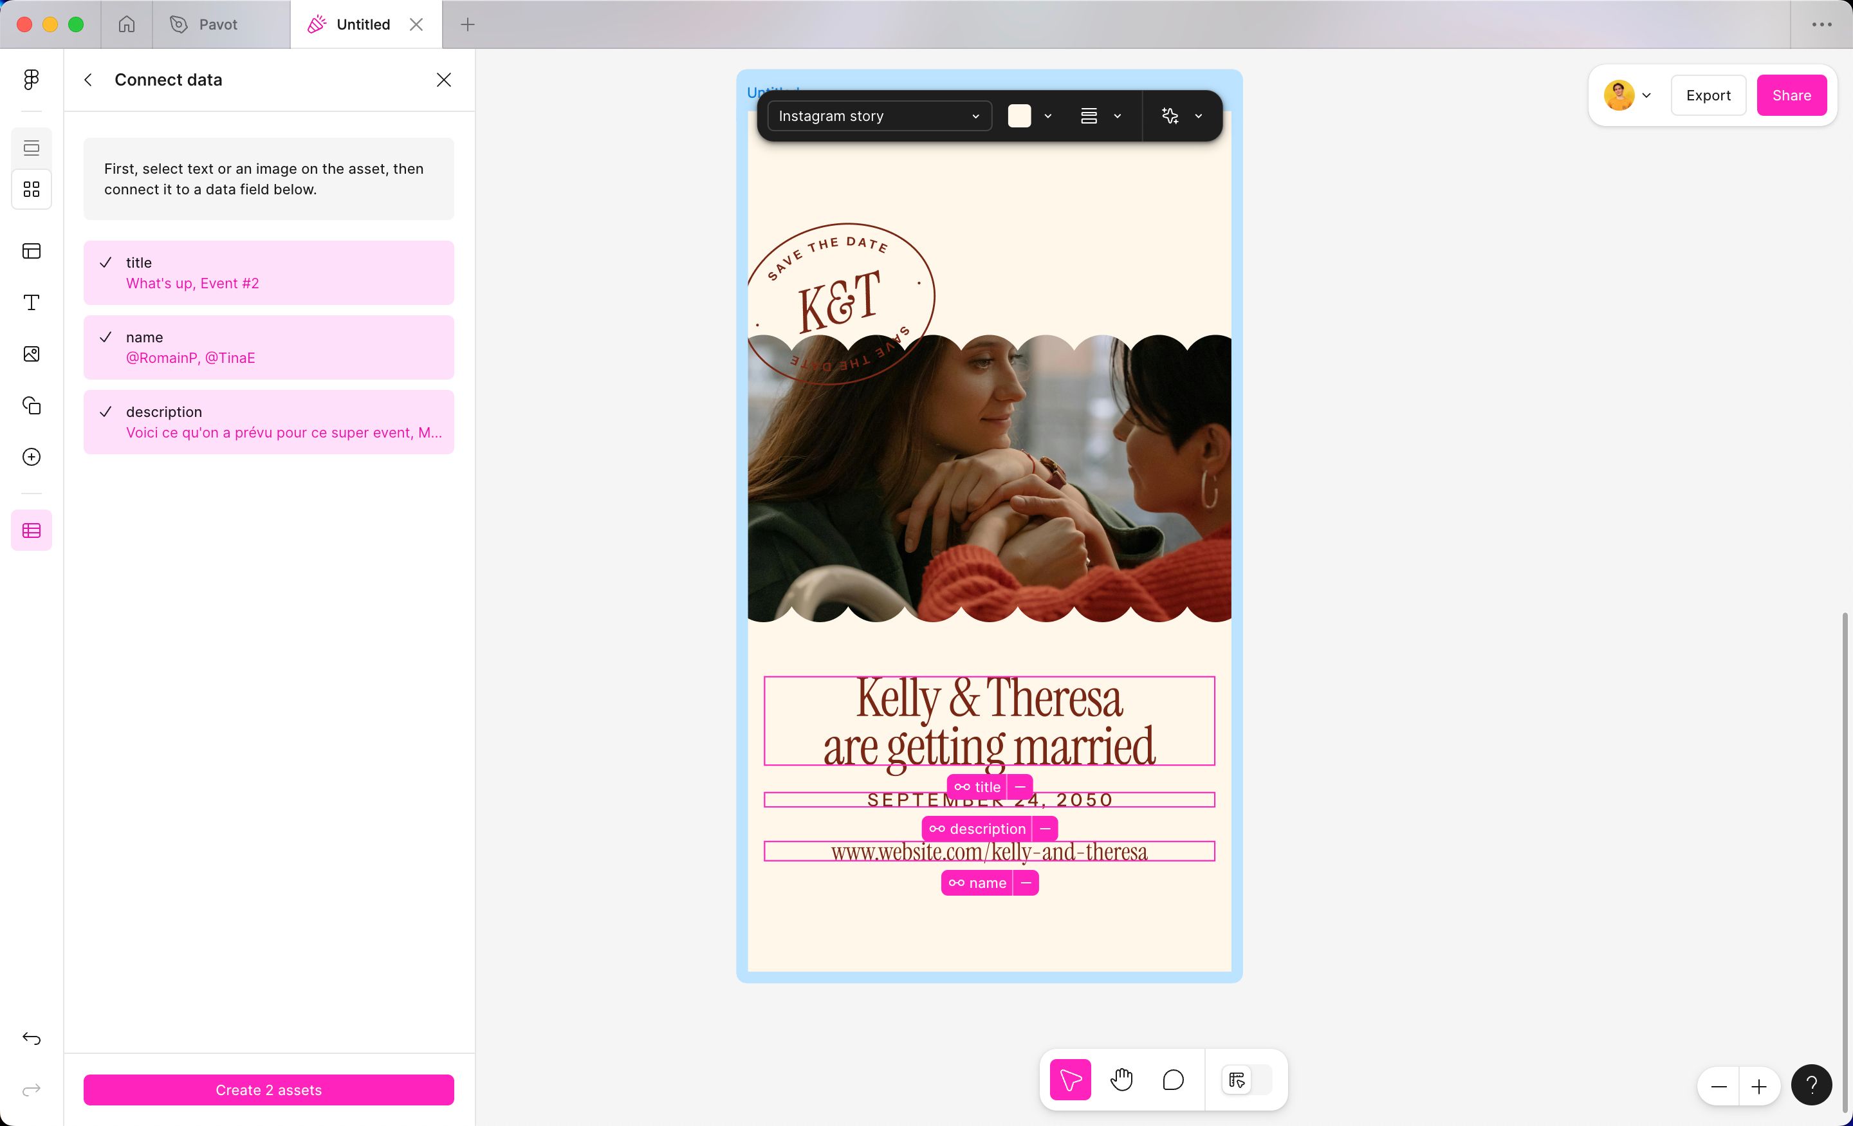This screenshot has height=1126, width=1853.
Task: Toggle the title data field connection
Action: click(x=268, y=272)
